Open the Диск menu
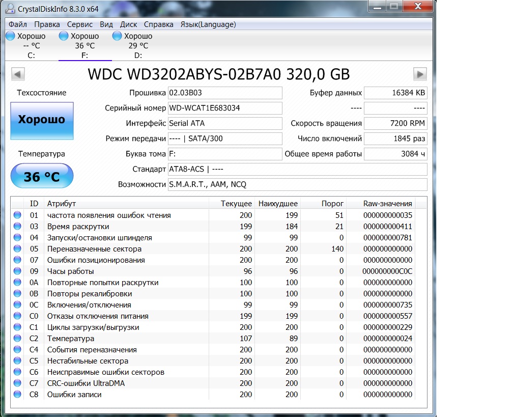 coord(128,24)
